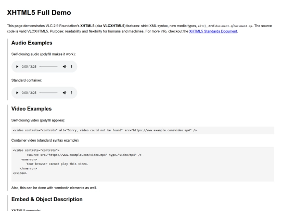281x211 pixels.
Task: Click 'Also, this can be done with <embed>' sentence
Action: pyautogui.click(x=54, y=188)
